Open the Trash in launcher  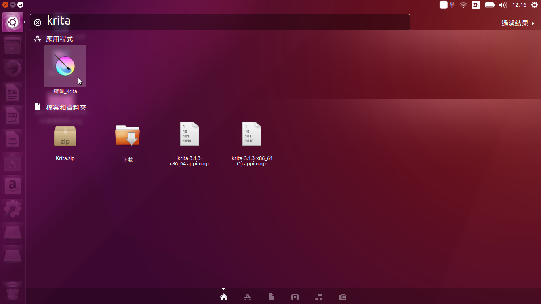[x=13, y=292]
